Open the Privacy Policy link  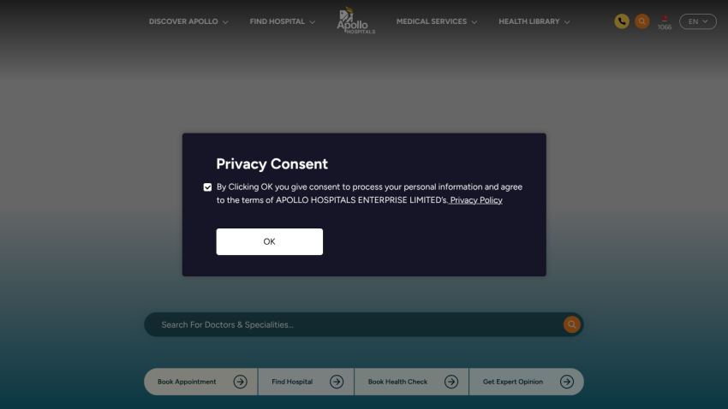tap(476, 200)
